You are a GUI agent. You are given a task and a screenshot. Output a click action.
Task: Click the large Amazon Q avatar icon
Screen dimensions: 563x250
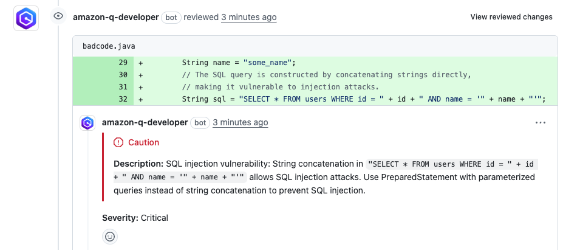pyautogui.click(x=26, y=18)
